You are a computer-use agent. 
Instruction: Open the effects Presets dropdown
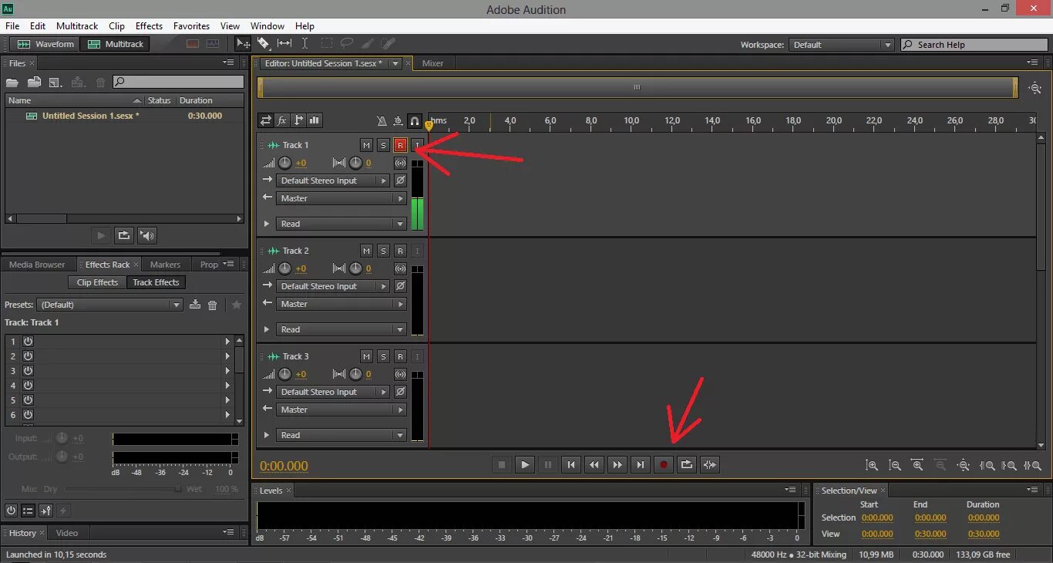point(112,305)
